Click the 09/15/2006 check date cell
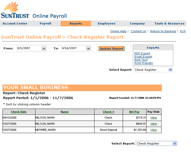This screenshot has height=156, width=191. click(x=19, y=118)
